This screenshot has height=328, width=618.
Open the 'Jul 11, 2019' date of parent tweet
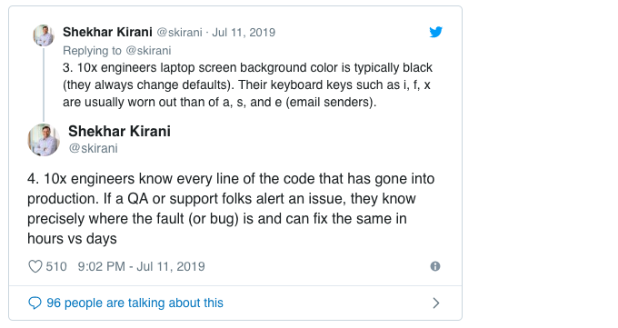coord(244,33)
